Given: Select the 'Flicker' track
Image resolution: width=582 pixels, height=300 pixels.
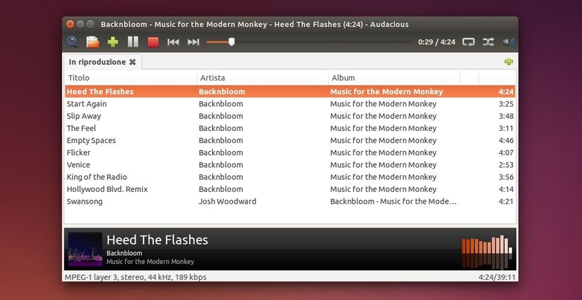Looking at the screenshot, I should pyautogui.click(x=290, y=153).
